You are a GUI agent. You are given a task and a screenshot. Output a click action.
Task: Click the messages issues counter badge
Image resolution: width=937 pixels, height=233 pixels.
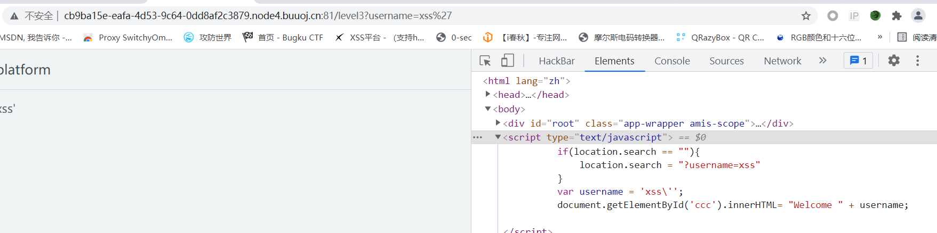coord(858,61)
